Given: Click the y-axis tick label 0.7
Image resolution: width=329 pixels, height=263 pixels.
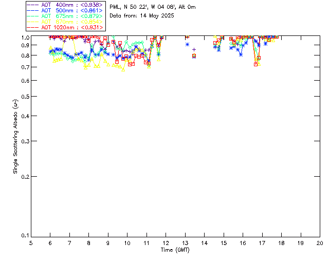Looking at the screenshot, I should pos(25,67).
